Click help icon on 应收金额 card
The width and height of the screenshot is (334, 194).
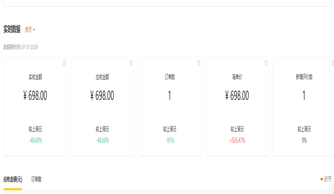point(131,63)
